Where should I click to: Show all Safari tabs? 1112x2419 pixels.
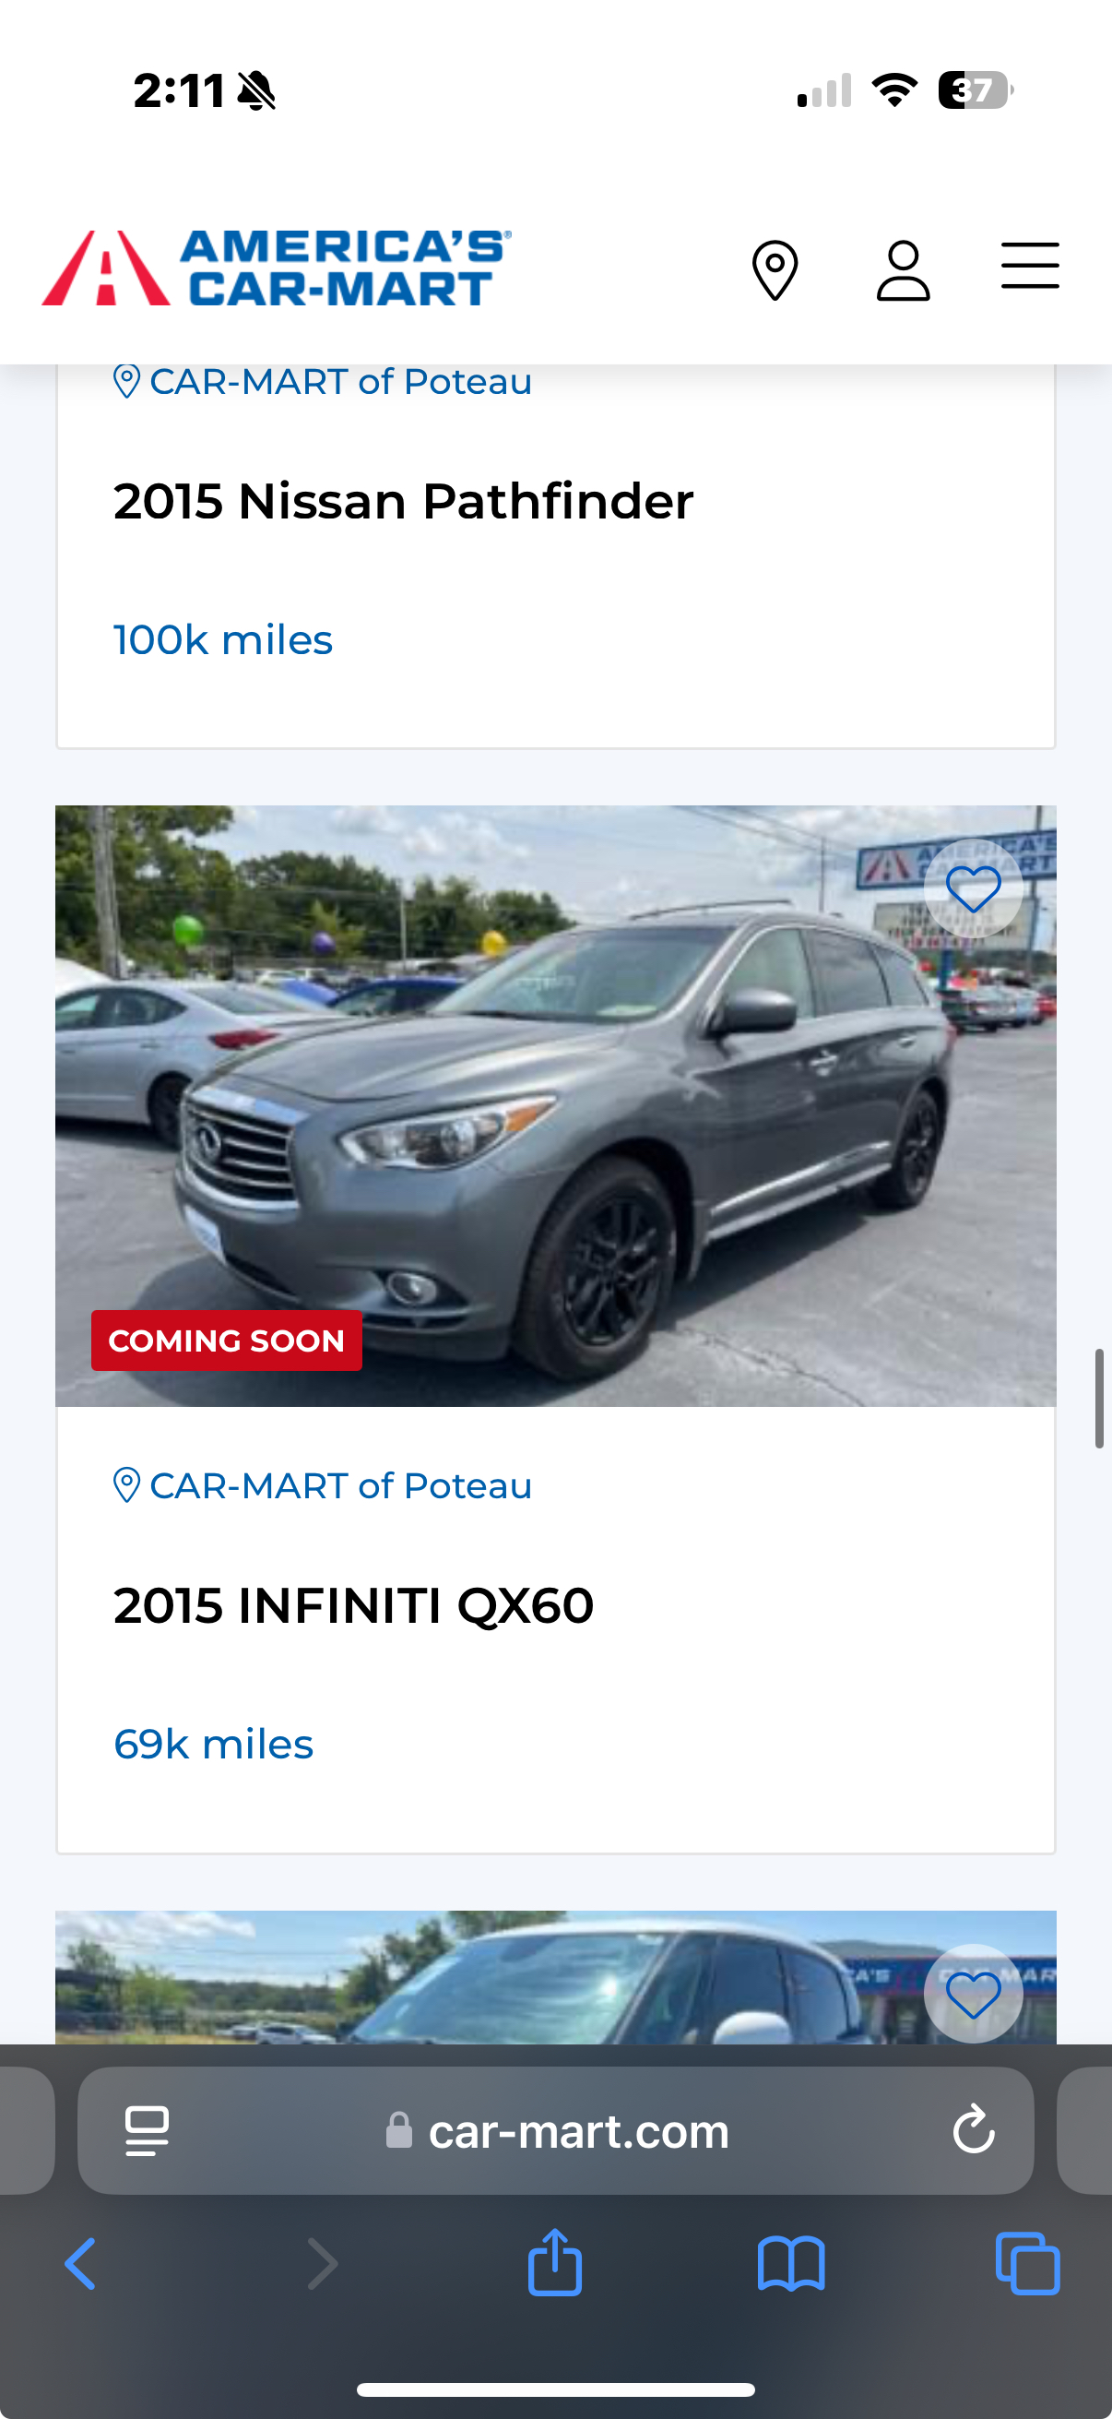(1027, 2263)
